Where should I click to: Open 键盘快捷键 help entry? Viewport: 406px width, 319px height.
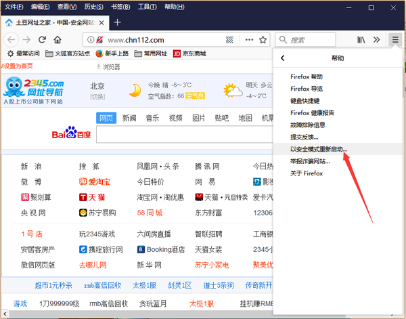[338, 101]
